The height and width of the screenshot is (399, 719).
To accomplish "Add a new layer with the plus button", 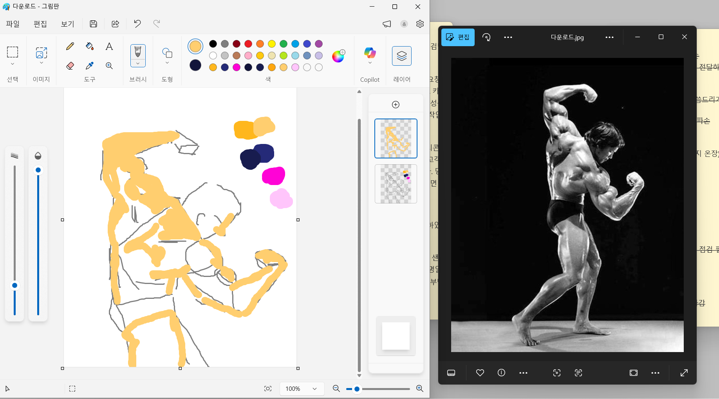I will click(x=396, y=104).
